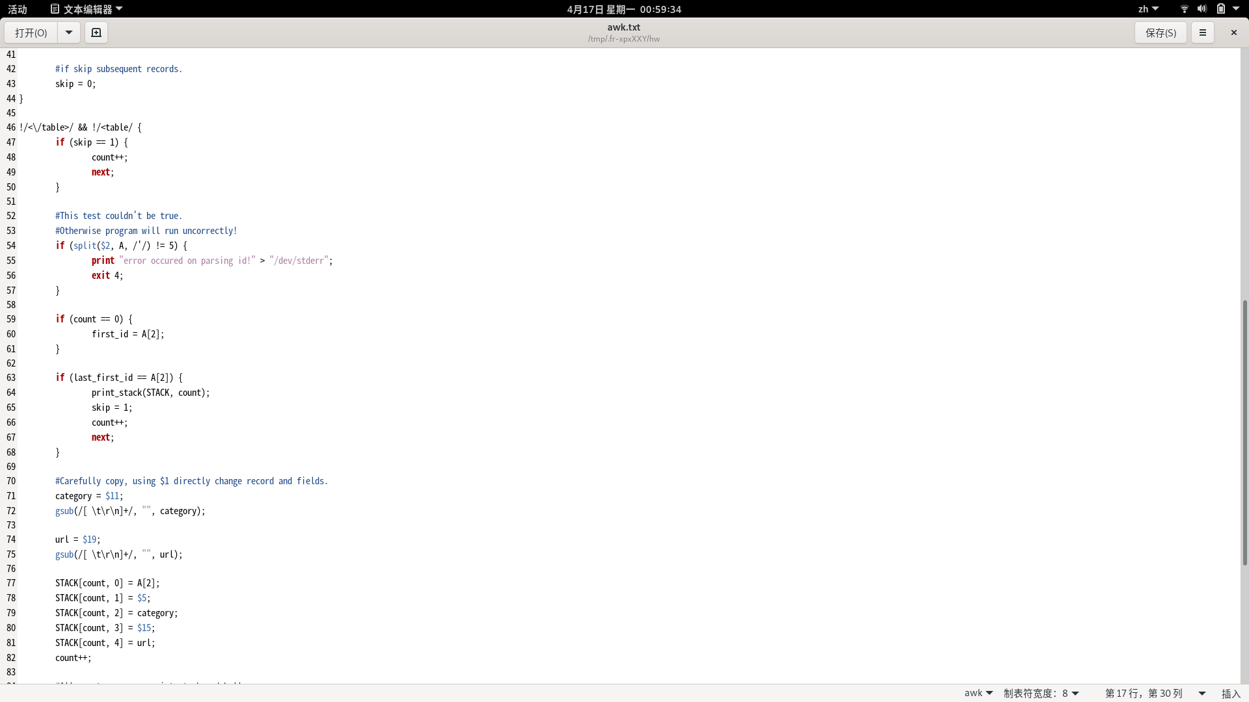Open the hamburger menu icon
Screen dimensions: 1249x702
tap(1202, 32)
